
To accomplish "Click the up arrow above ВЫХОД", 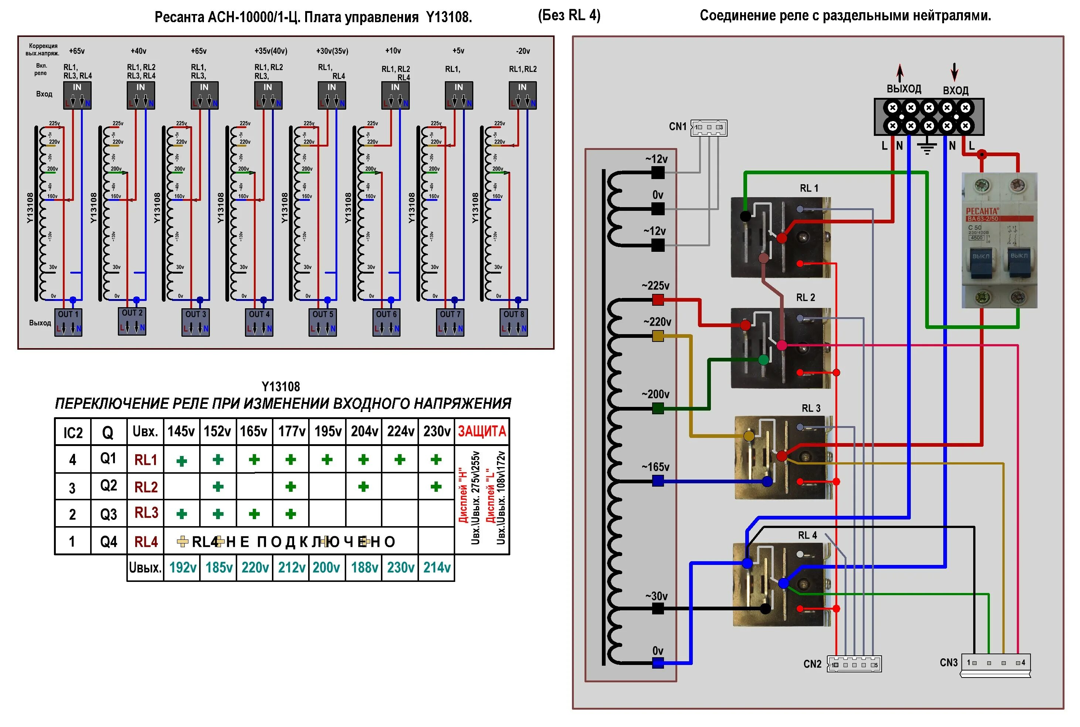I will 900,72.
